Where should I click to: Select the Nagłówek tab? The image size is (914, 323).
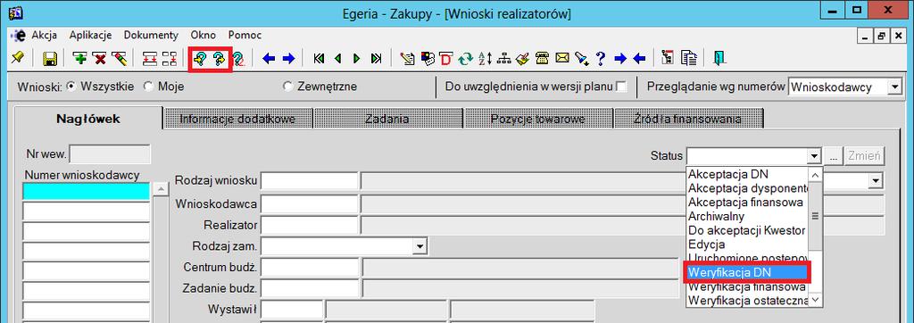coord(88,119)
